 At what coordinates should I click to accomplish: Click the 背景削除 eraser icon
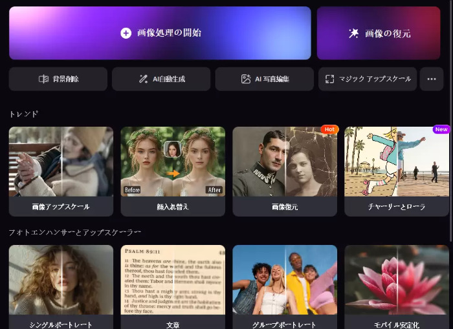[43, 79]
